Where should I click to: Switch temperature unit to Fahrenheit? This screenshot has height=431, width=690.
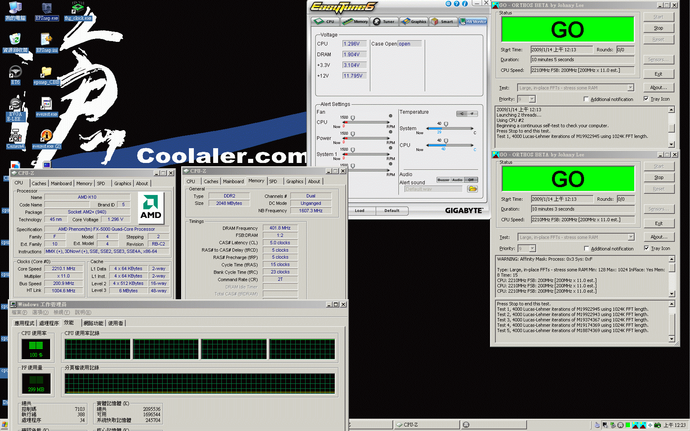pos(472,114)
